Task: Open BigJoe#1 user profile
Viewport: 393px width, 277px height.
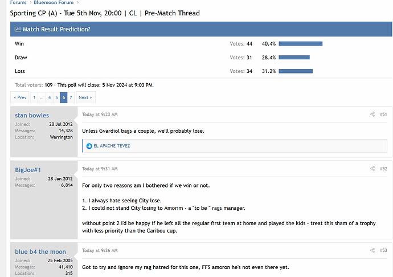Action: [x=28, y=169]
